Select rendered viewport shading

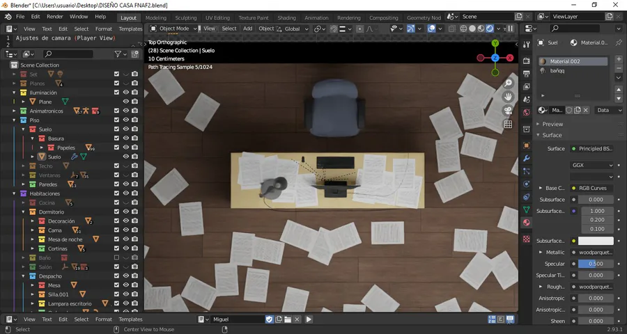coord(490,29)
